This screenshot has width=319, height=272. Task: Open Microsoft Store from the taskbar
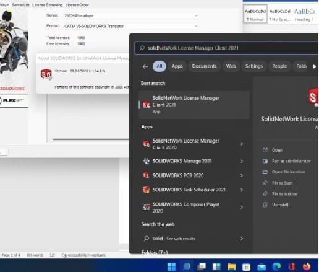click(x=247, y=266)
